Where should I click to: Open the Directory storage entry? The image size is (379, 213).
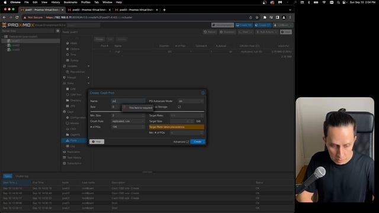[x=75, y=100]
